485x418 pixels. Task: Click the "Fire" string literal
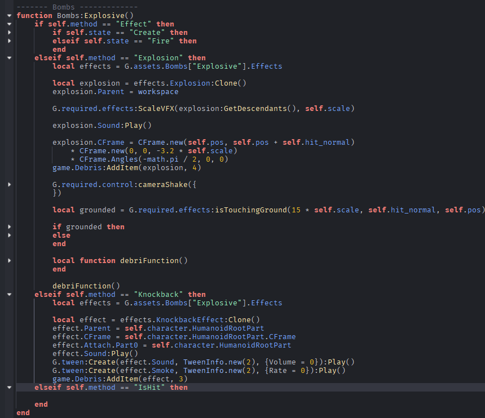coord(161,41)
